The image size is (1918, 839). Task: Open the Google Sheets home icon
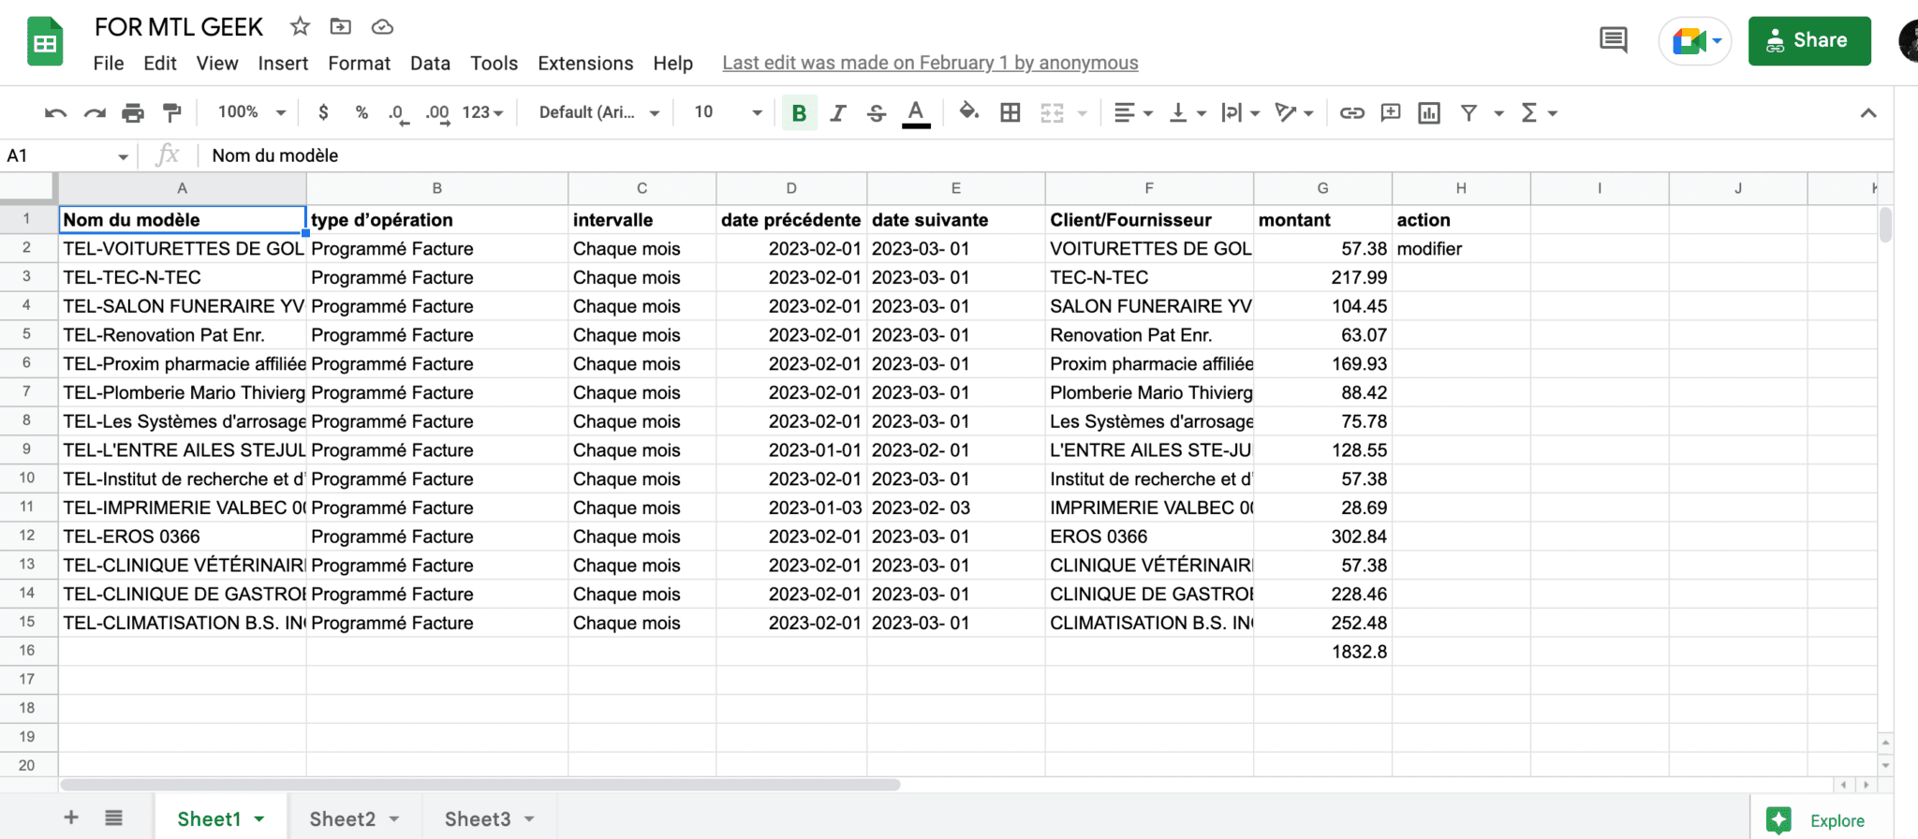[x=45, y=41]
